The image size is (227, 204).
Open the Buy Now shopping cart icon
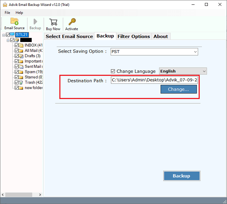click(x=53, y=22)
